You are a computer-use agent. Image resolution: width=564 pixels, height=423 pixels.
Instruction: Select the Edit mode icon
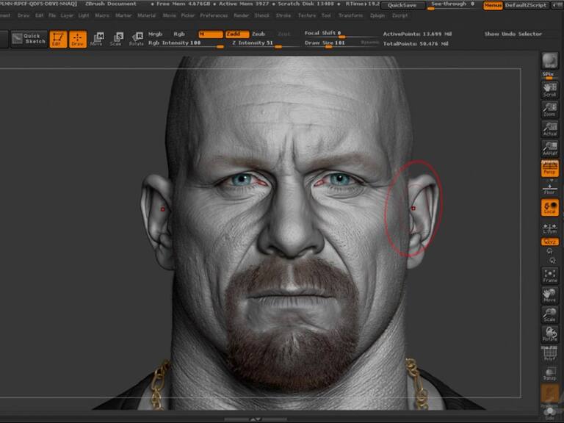58,38
